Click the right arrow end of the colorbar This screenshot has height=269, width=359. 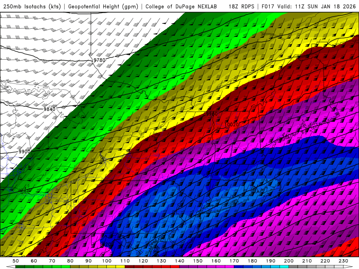coord(348,267)
